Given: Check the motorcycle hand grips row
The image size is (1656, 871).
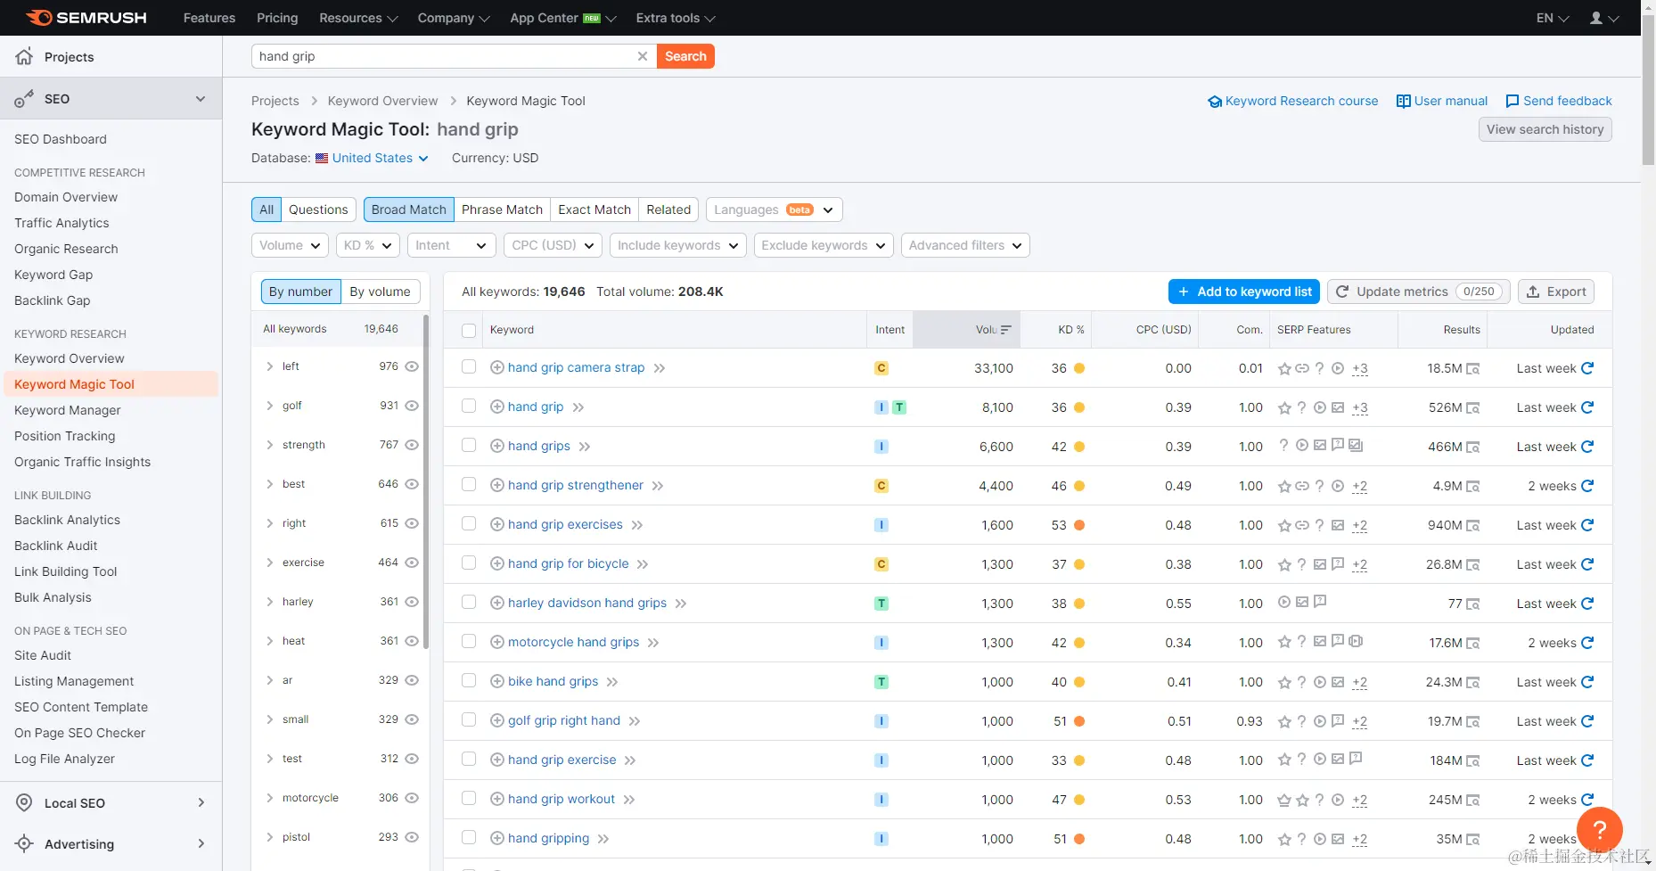Looking at the screenshot, I should 469,641.
